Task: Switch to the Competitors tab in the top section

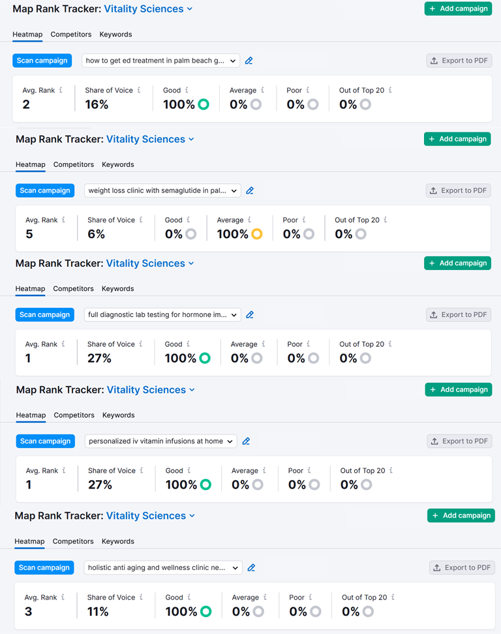Action: click(71, 34)
